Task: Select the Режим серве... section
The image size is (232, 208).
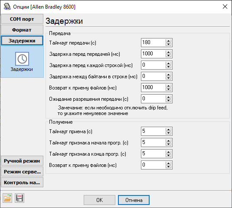Action: click(22, 172)
